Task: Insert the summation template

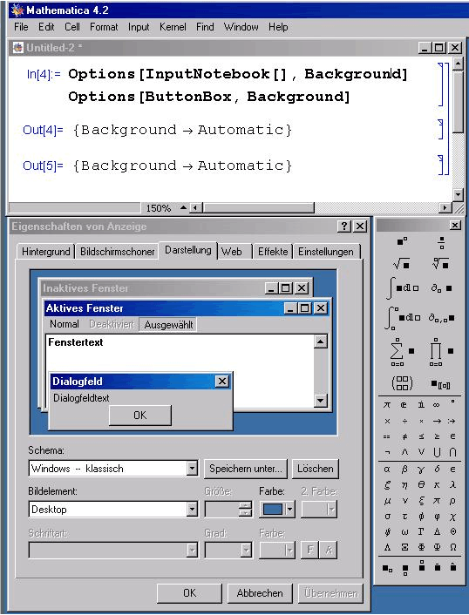Action: pyautogui.click(x=402, y=351)
